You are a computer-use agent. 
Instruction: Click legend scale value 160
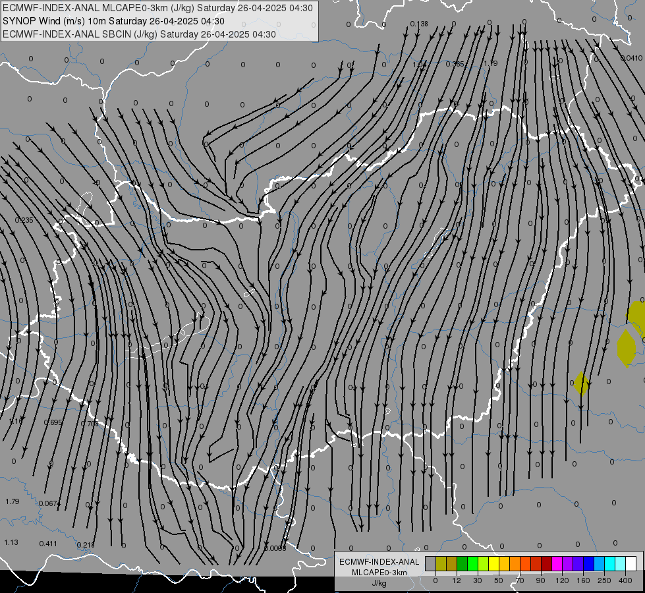[583, 580]
